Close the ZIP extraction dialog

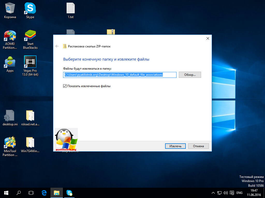(208, 38)
